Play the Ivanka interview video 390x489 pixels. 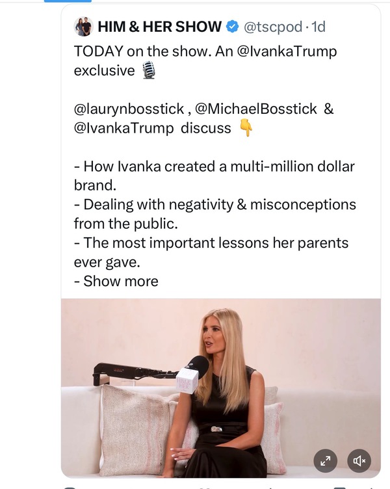click(221, 384)
